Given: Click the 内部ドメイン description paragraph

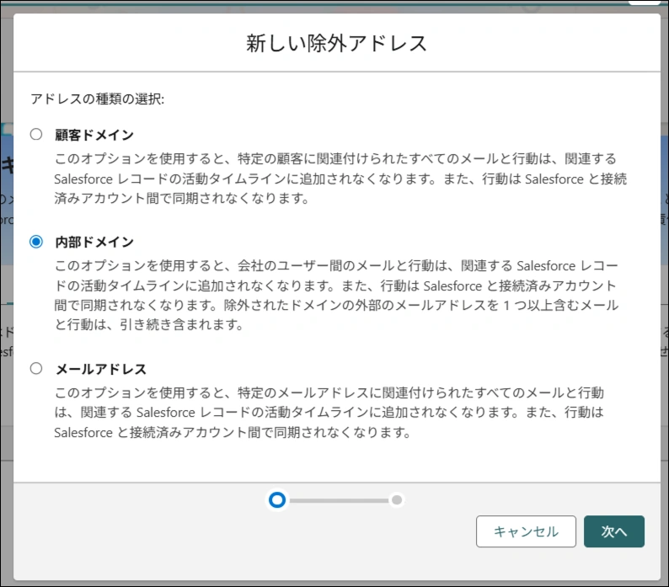Looking at the screenshot, I should 337,295.
